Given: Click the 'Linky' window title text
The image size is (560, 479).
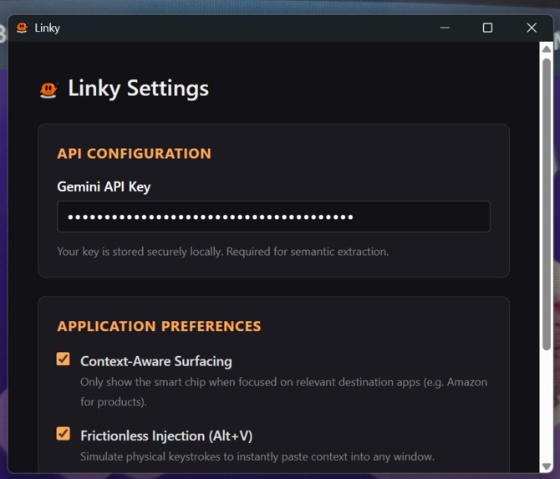Looking at the screenshot, I should coord(47,28).
